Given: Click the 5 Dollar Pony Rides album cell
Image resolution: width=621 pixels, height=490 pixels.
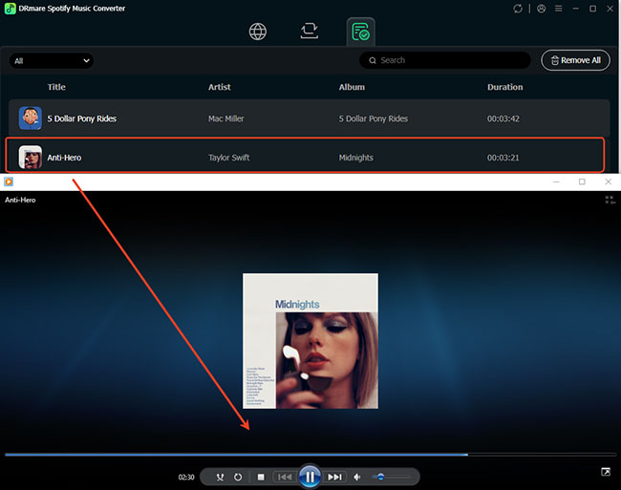Looking at the screenshot, I should [373, 118].
